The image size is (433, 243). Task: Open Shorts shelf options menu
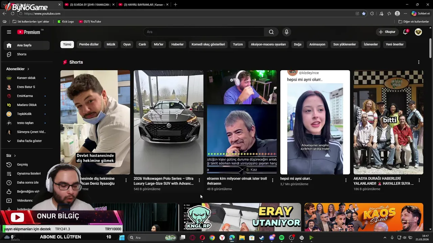pyautogui.click(x=419, y=62)
